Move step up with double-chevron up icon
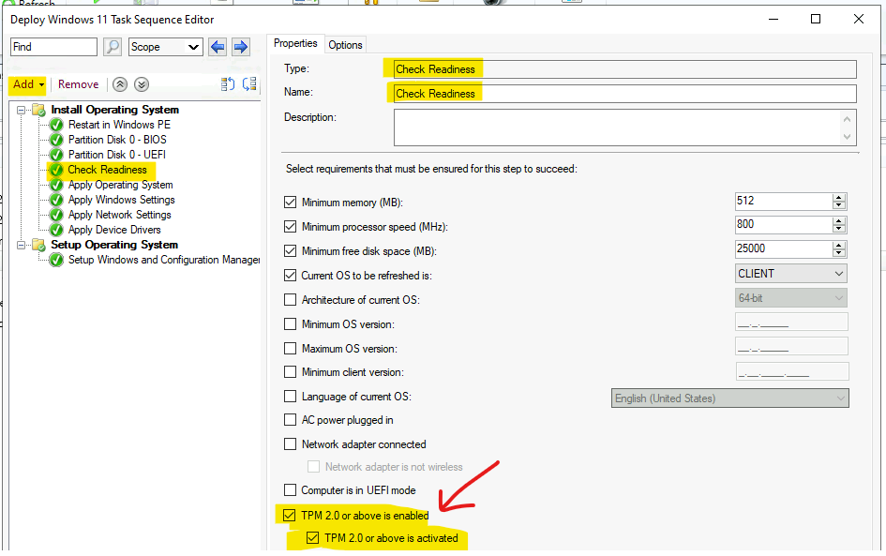 tap(120, 84)
